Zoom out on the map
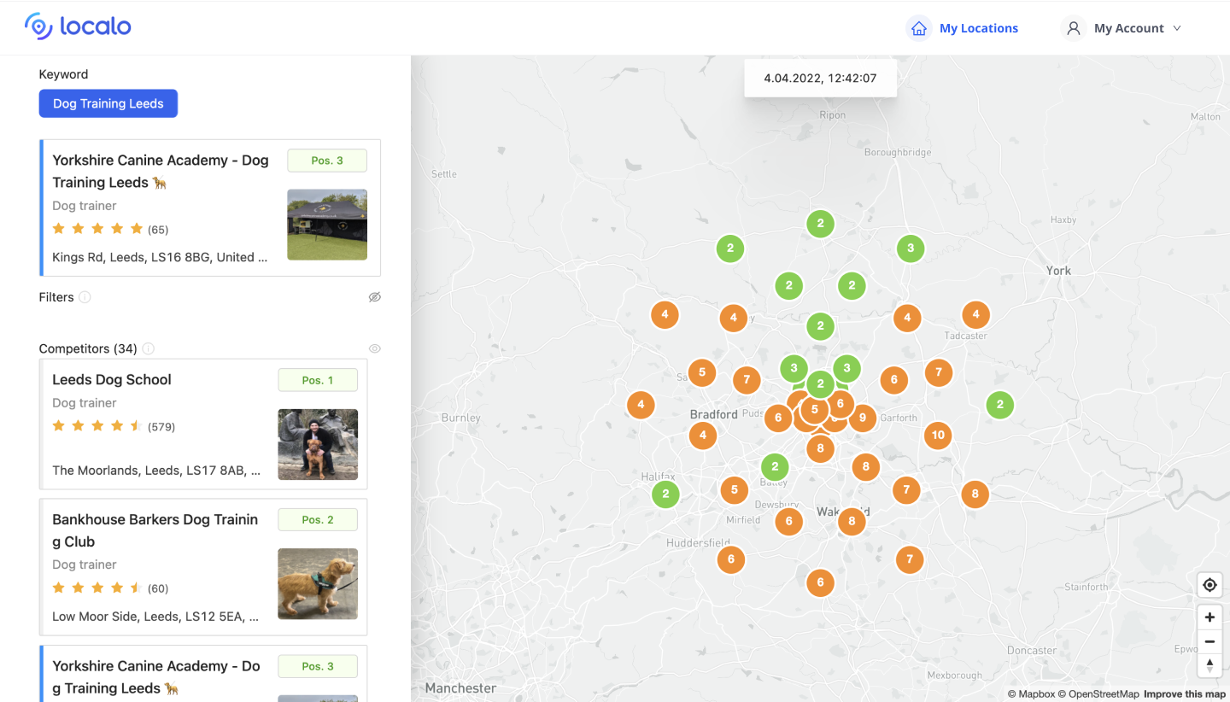This screenshot has height=702, width=1230. coord(1209,641)
